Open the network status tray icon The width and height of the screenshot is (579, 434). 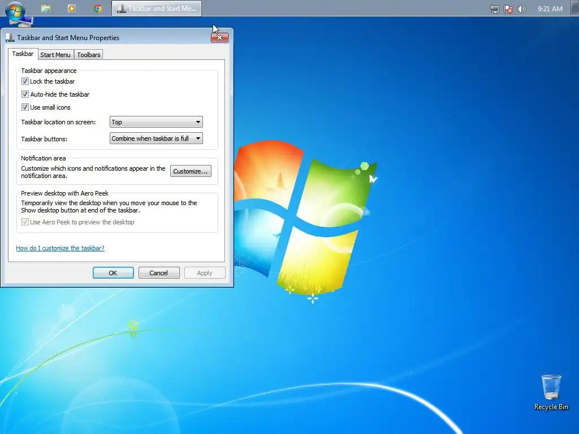pos(494,9)
